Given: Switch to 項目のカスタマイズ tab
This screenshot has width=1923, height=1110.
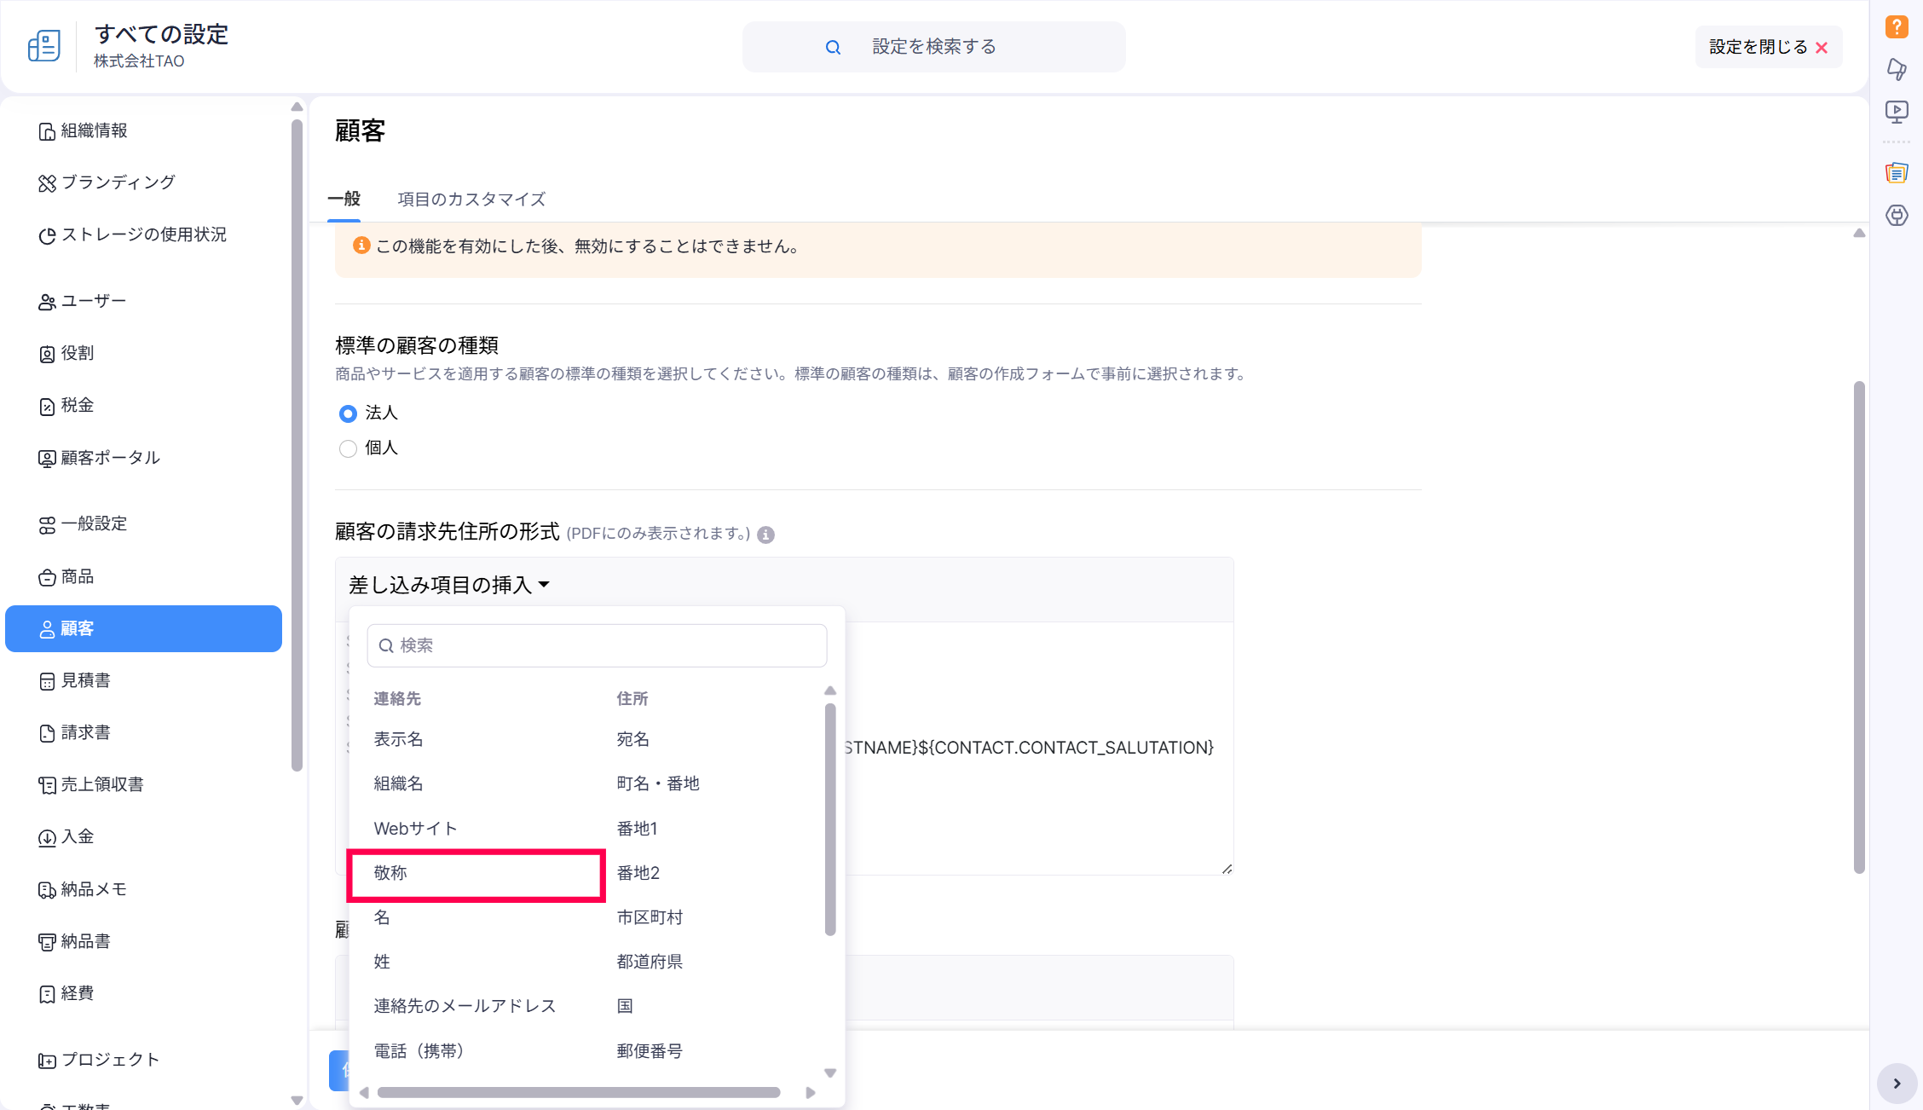Looking at the screenshot, I should pos(471,199).
